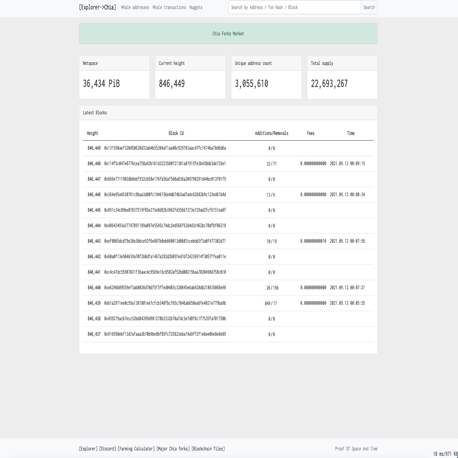458x458 pixels.
Task: Open the footer [Major Chia forks] link
Action: [x=173, y=449]
